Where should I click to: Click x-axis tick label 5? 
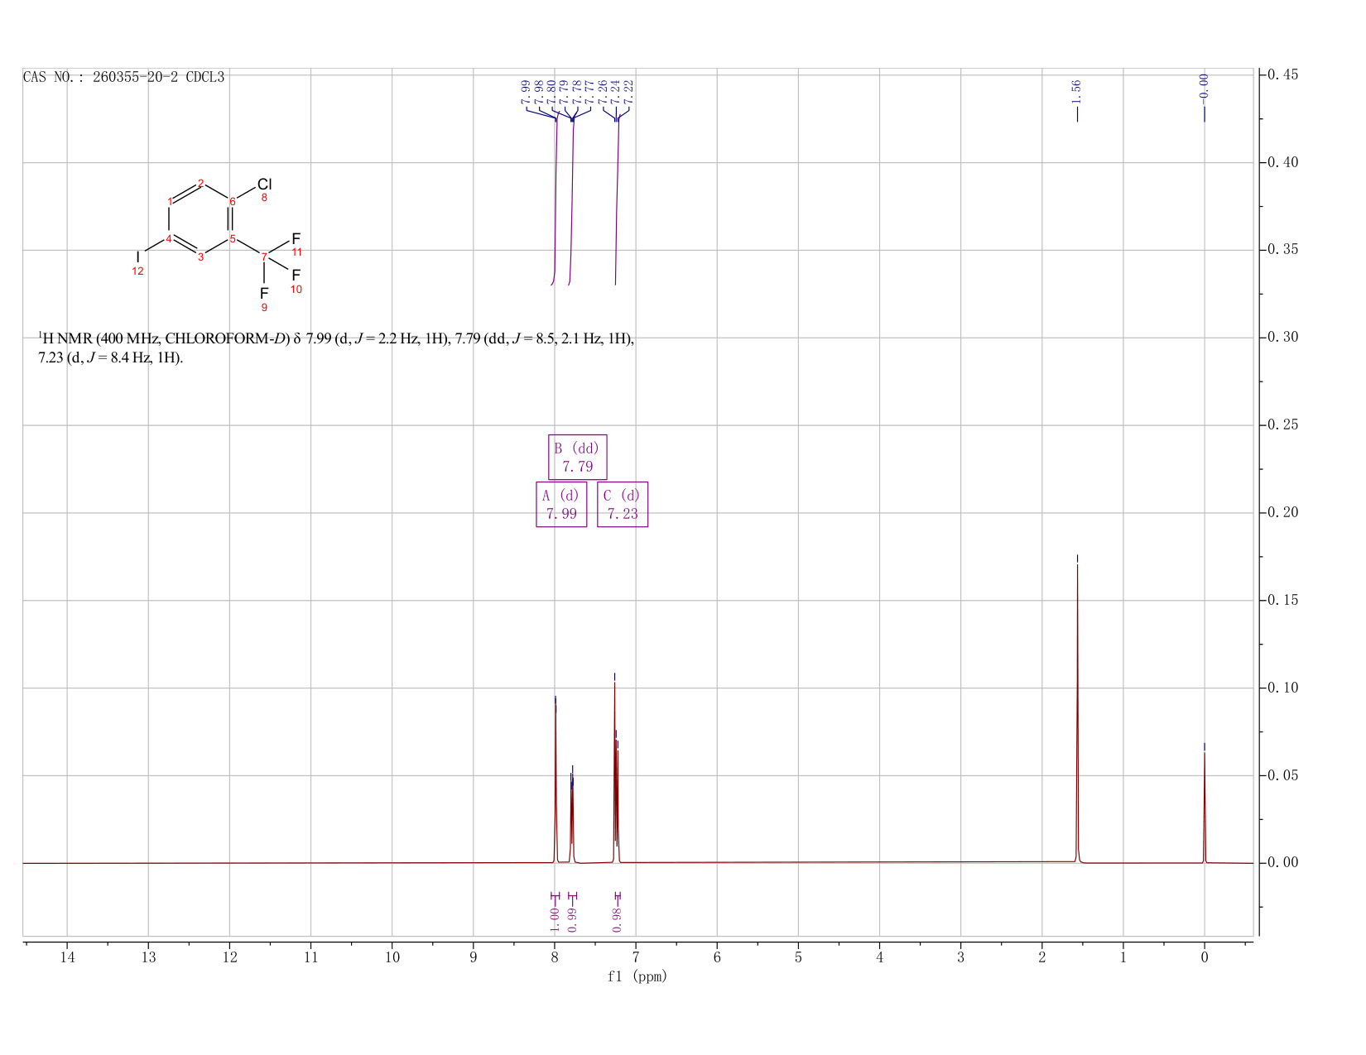pyautogui.click(x=798, y=957)
